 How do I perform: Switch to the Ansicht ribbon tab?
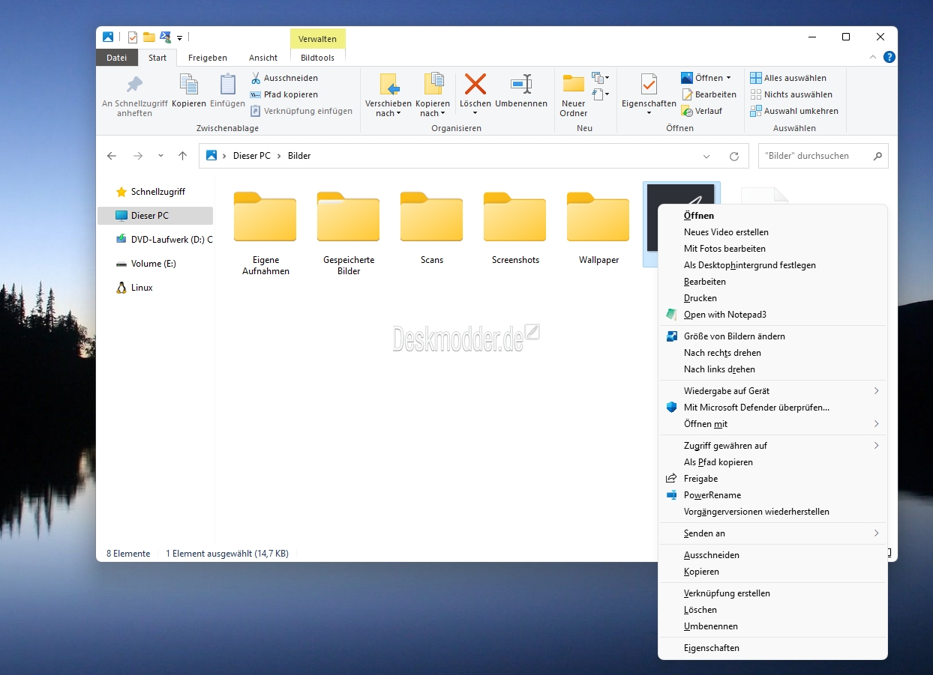263,58
